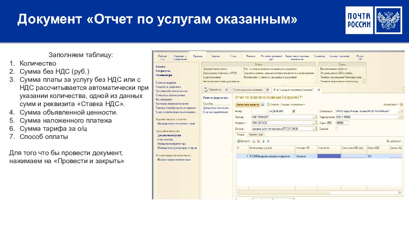409x230 pixels.
Task: Open the «Финансы» section tab
Action: pyautogui.click(x=251, y=56)
